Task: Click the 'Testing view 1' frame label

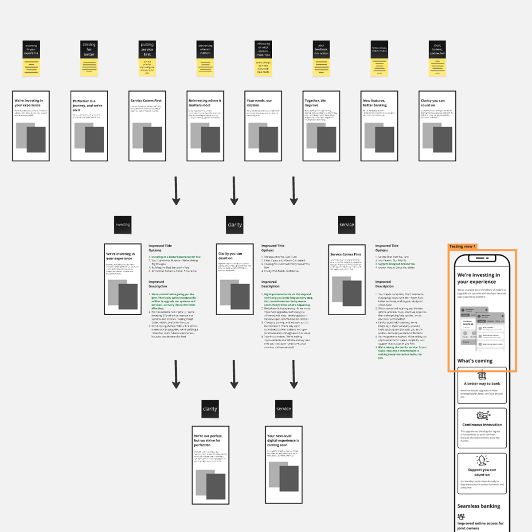Action: point(462,246)
